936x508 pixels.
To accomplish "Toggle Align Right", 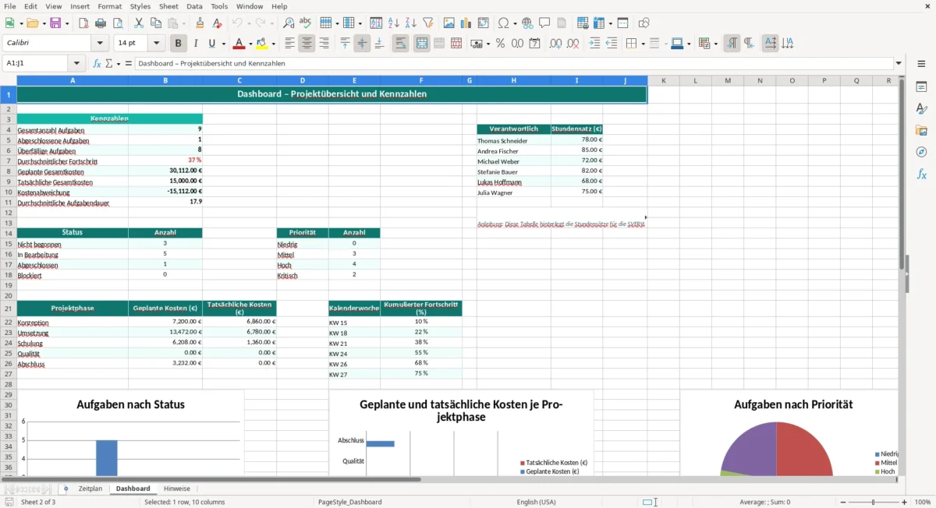I will click(324, 44).
